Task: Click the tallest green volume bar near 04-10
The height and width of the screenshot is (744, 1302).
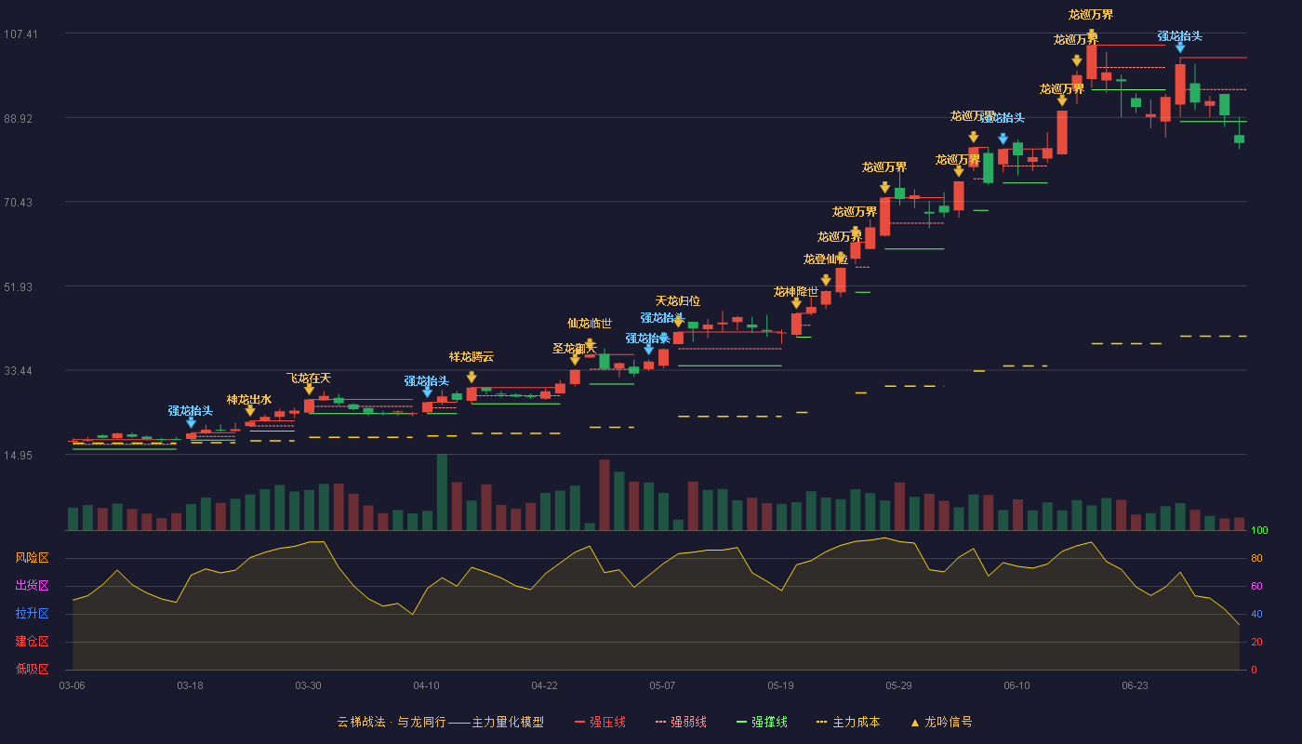Action: 442,492
